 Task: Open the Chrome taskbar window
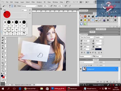tap(31, 88)
